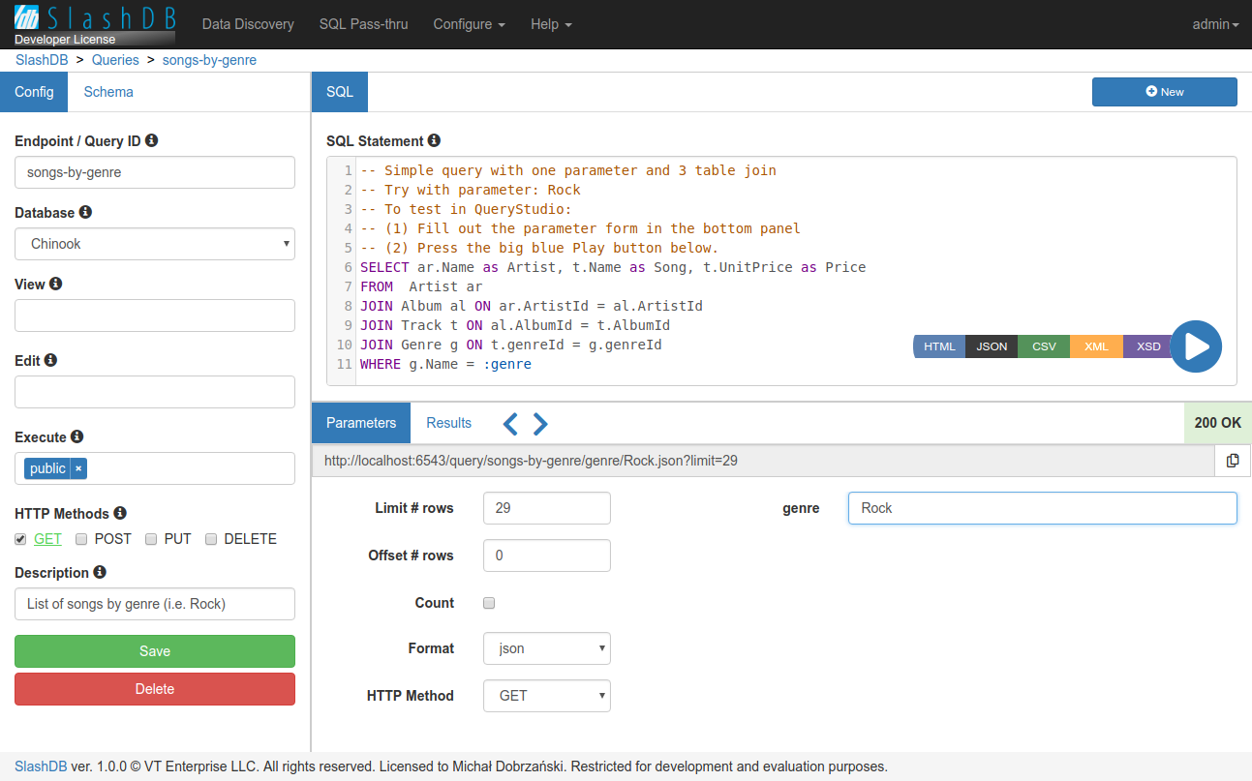This screenshot has width=1252, height=781.
Task: Run the query with the blue Play button
Action: point(1196,345)
